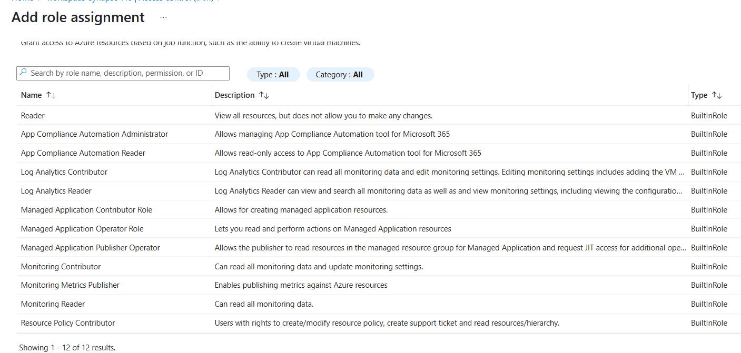Select the Reader role row

coord(378,115)
